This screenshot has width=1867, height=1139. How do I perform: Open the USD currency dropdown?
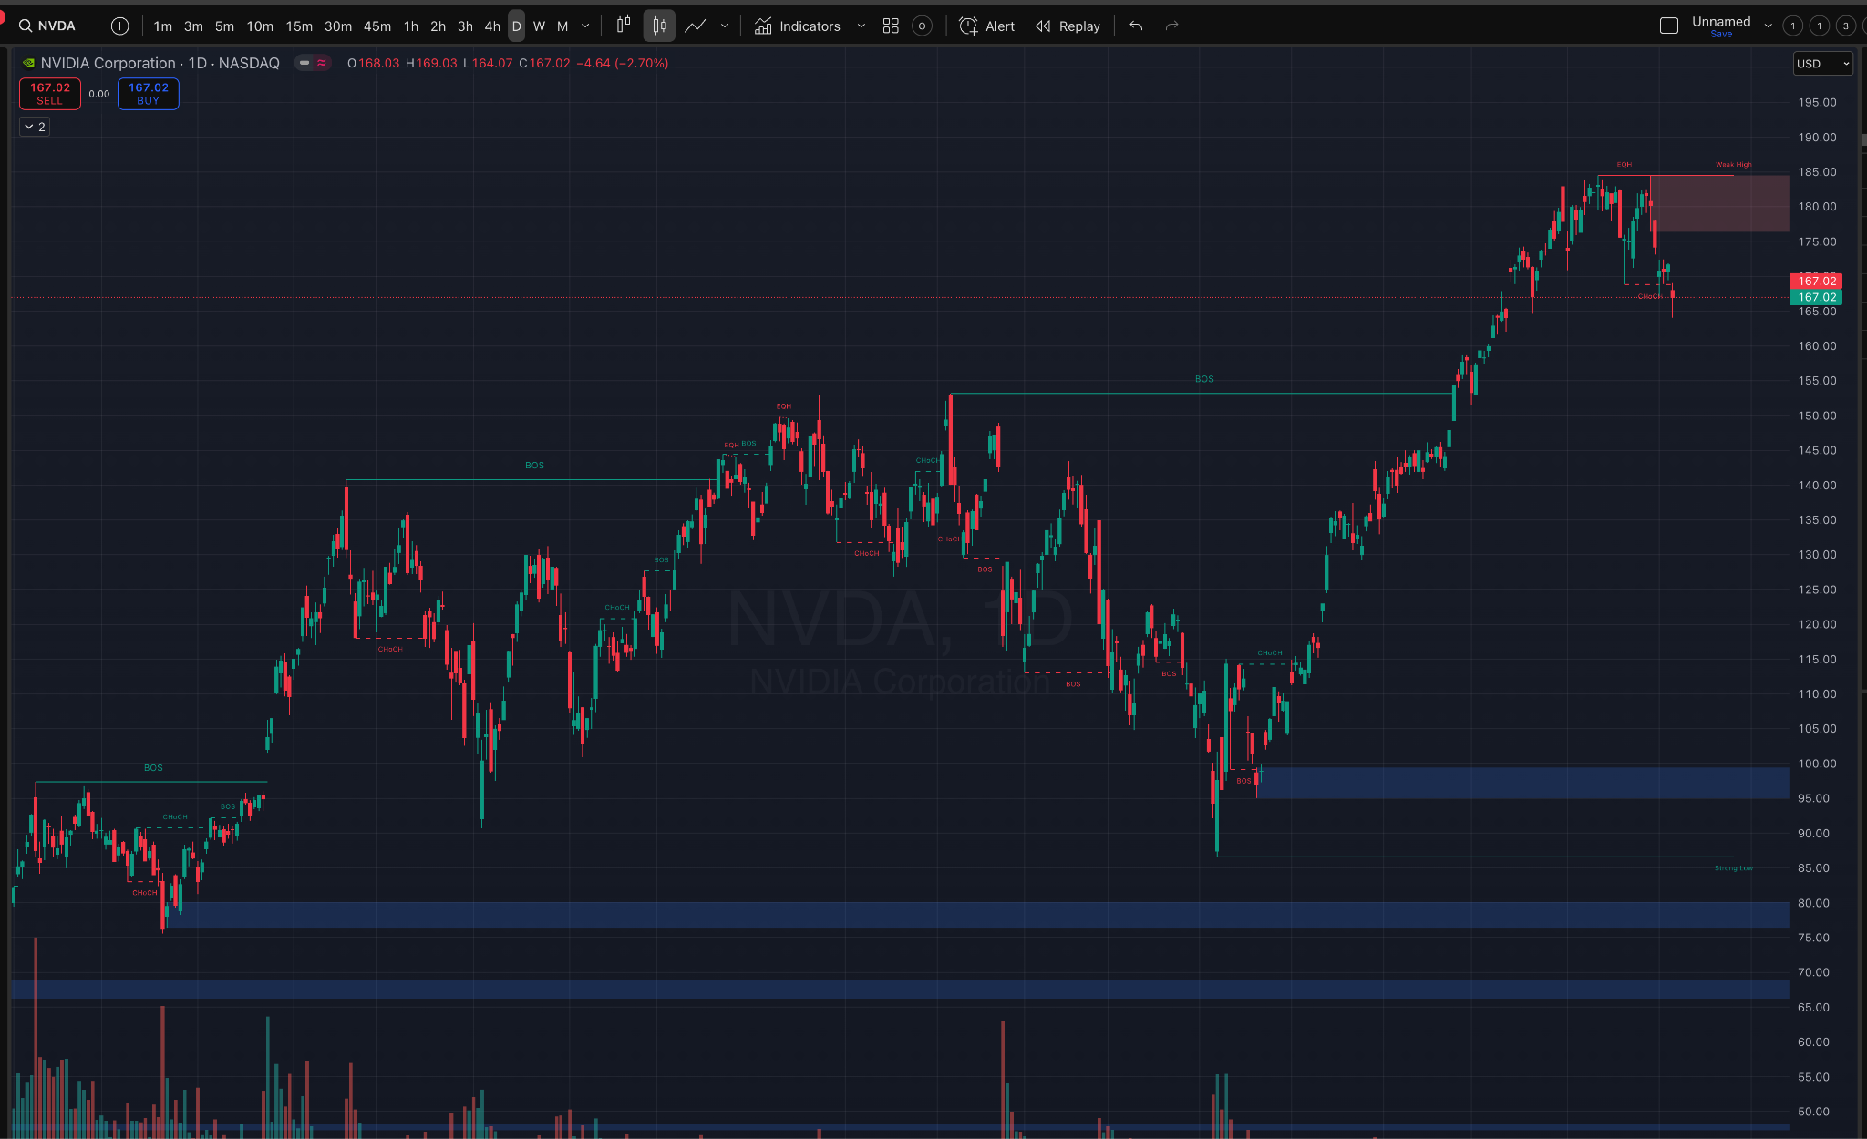tap(1821, 63)
